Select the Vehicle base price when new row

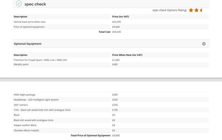pyautogui.click(x=30, y=22)
